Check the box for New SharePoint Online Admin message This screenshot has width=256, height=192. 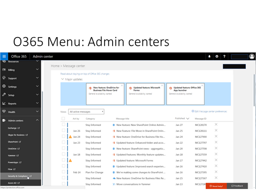(64, 125)
